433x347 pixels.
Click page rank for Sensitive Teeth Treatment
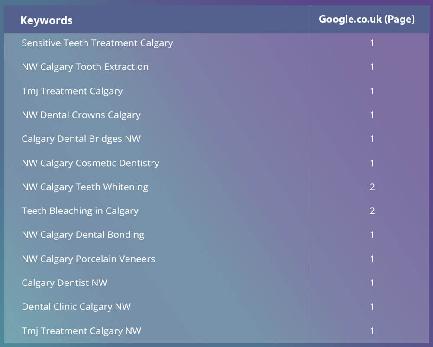(x=372, y=43)
